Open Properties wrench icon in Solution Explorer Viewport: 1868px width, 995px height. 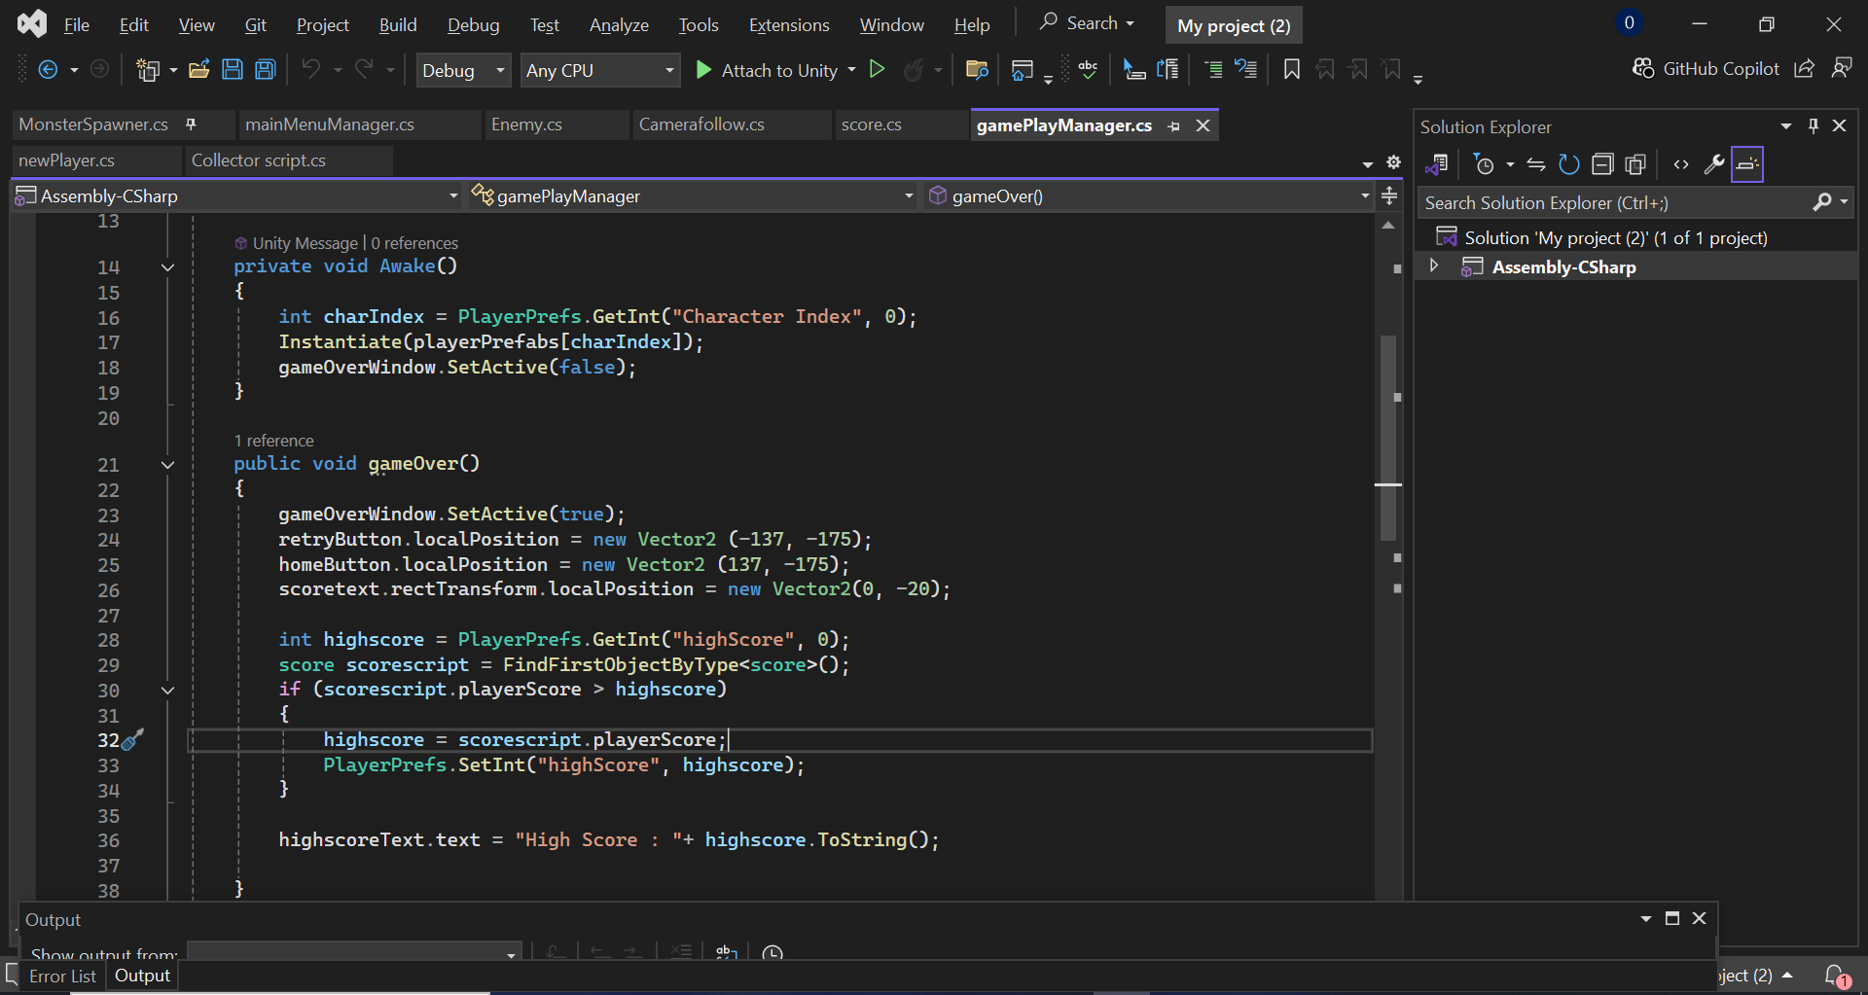coord(1713,164)
